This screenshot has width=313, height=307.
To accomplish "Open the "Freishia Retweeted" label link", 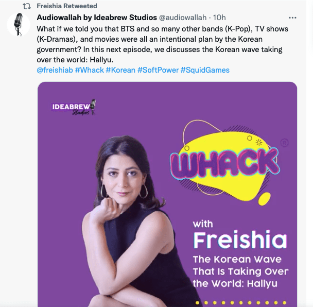I will [67, 6].
